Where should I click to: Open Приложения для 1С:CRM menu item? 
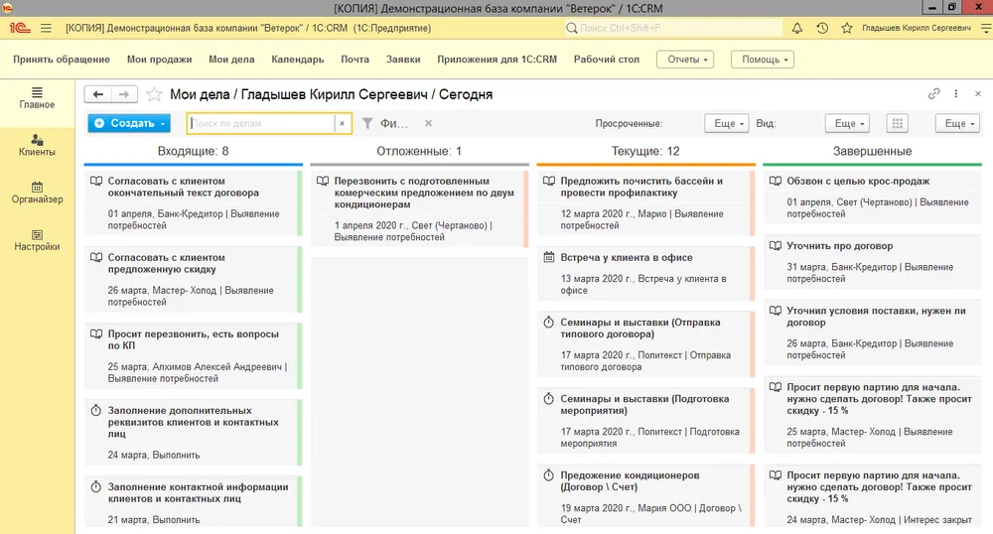[x=497, y=60]
